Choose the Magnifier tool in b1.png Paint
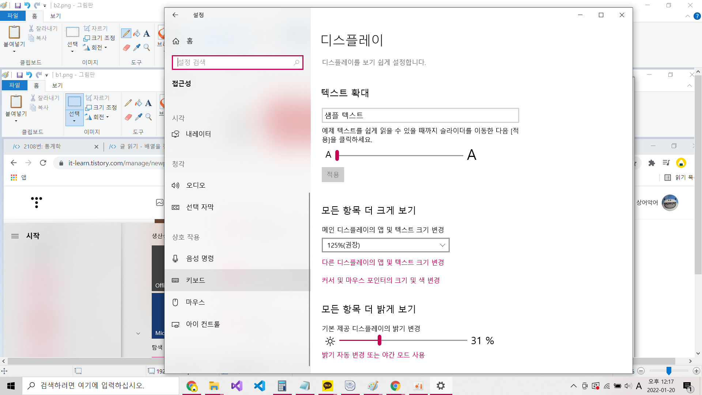The image size is (702, 395). (148, 117)
